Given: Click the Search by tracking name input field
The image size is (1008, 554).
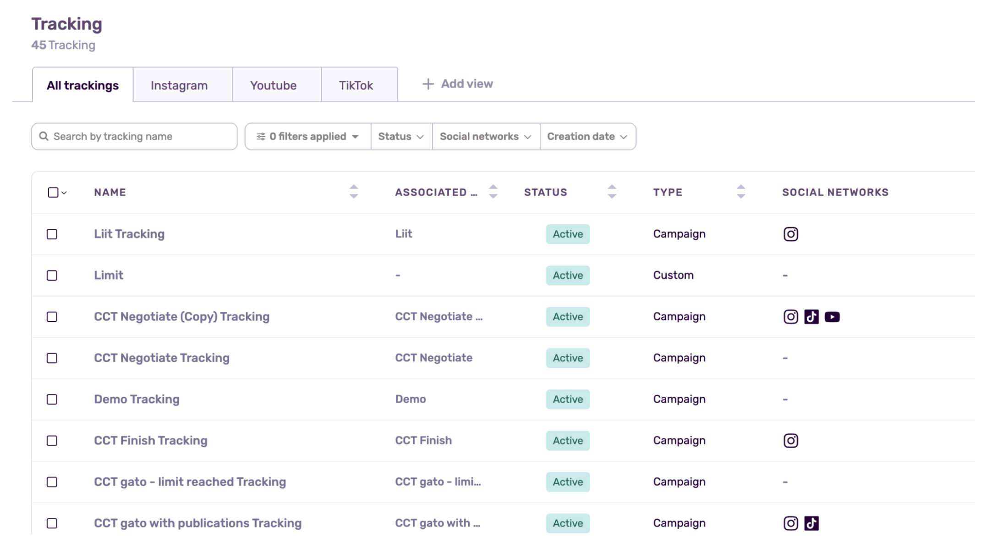Looking at the screenshot, I should [x=133, y=136].
